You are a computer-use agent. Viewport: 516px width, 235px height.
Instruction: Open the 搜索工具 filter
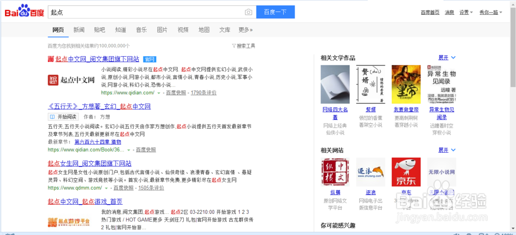tap(244, 46)
